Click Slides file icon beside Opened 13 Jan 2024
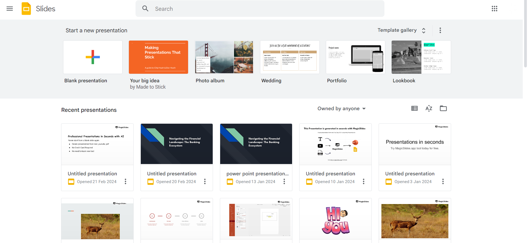The image size is (528, 243). point(230,182)
